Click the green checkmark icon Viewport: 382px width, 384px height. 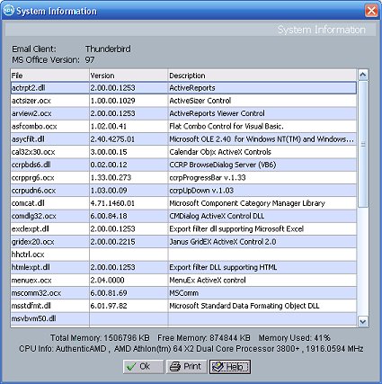[131, 367]
